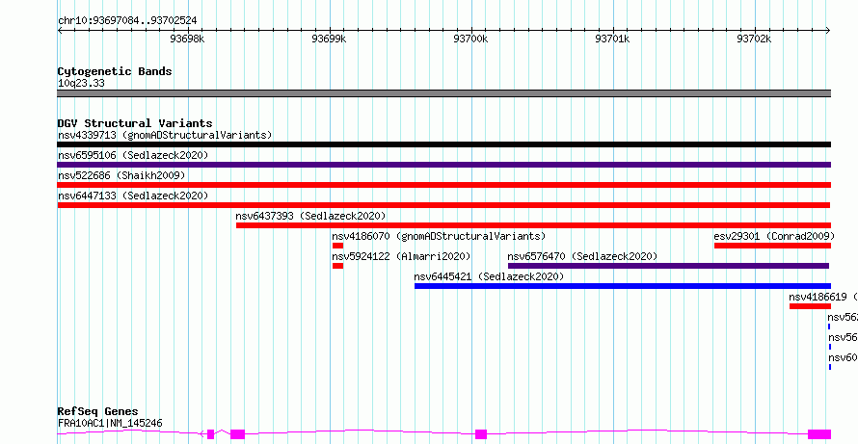
Task: Select the DGV Structural Variants track title
Action: [x=135, y=123]
